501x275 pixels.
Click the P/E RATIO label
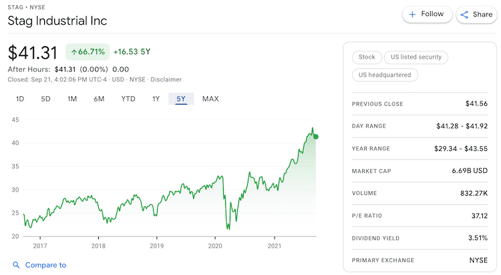(x=367, y=216)
